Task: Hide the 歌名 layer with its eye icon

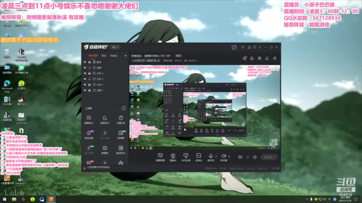Action: click(85, 62)
